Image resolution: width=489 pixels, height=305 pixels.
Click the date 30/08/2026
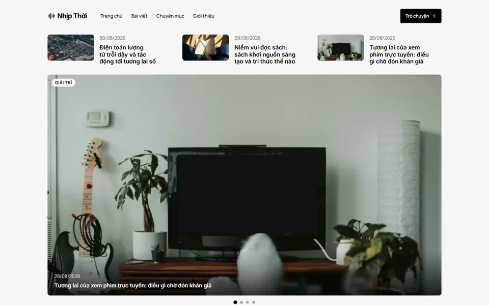(113, 38)
